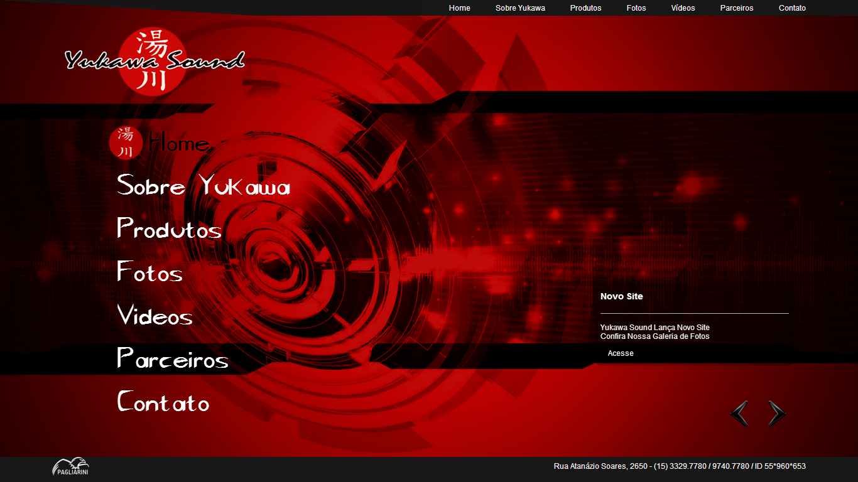
Task: Open the large Sobre Yukawa menu link
Action: [204, 186]
